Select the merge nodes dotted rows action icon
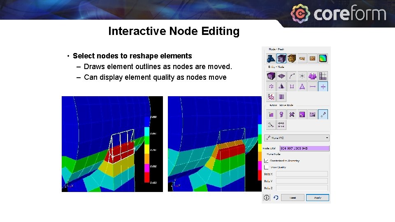The height and width of the screenshot is (222, 395). 281,125
